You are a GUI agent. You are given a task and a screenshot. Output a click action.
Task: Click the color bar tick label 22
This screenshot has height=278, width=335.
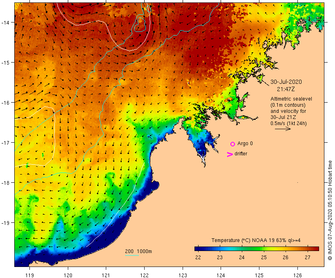pos(198,257)
